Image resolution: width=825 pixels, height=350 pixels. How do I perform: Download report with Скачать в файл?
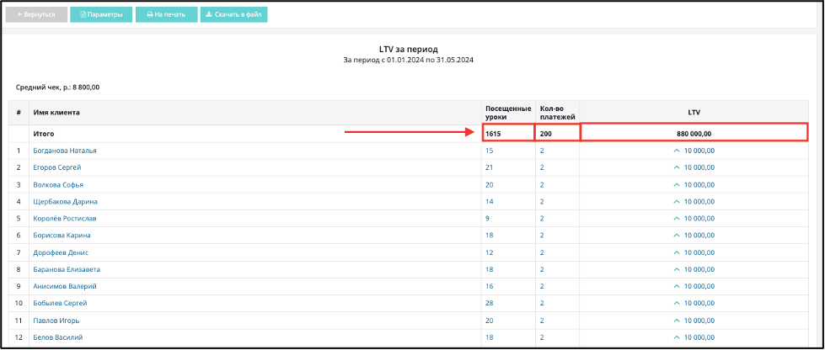click(x=233, y=14)
